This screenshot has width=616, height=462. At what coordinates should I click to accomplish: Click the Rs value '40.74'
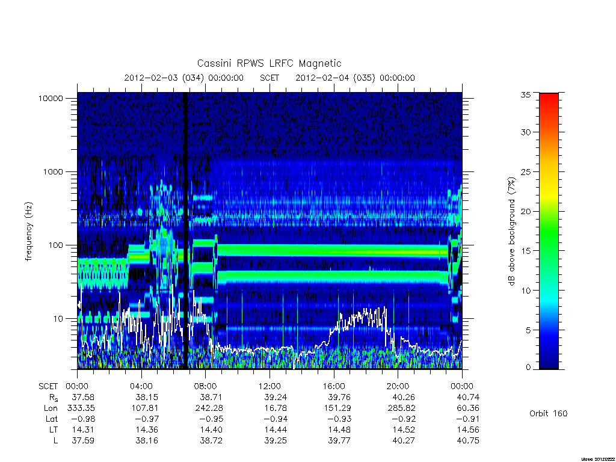point(468,397)
